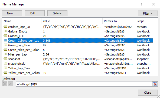The image size is (160, 98).
Task: Sort by the Value column header
Action: point(72,21)
